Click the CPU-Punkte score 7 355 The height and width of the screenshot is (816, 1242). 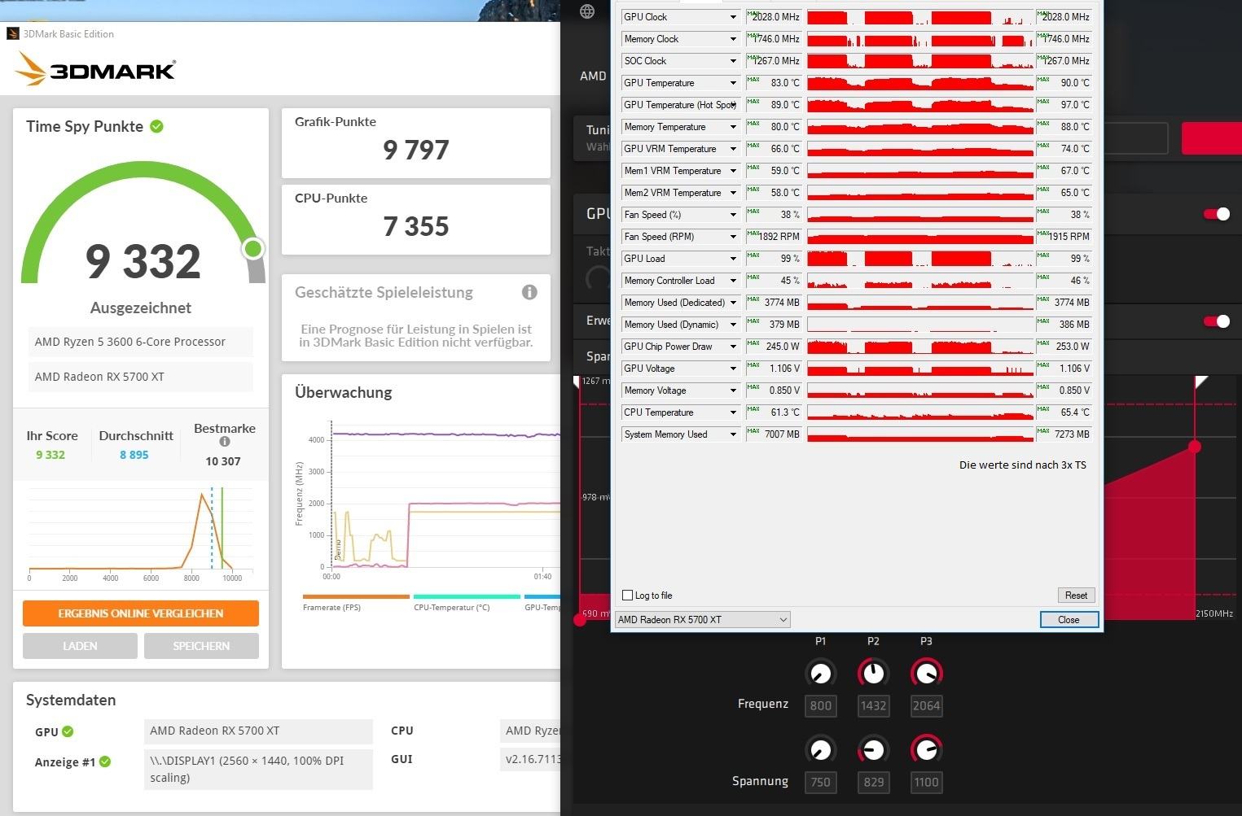tap(416, 226)
